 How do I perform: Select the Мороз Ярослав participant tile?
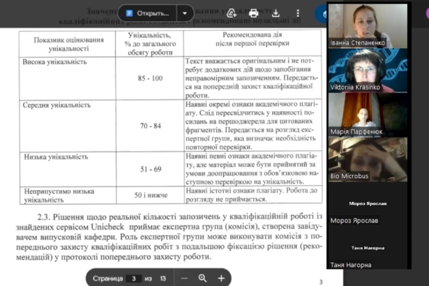[368, 204]
